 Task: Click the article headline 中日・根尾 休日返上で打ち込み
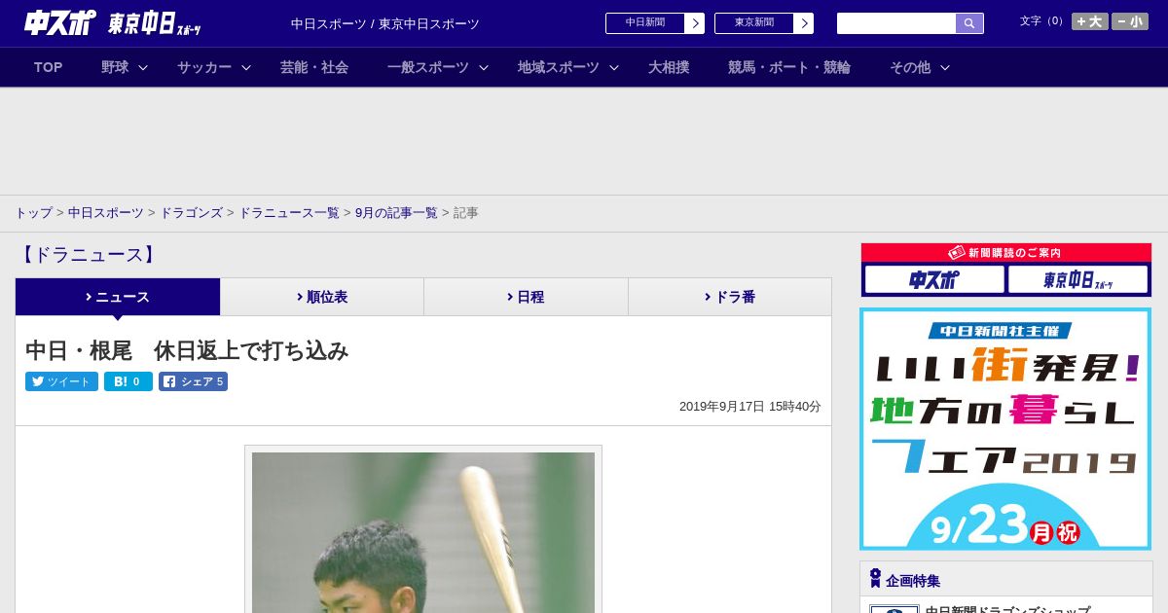[x=187, y=351]
